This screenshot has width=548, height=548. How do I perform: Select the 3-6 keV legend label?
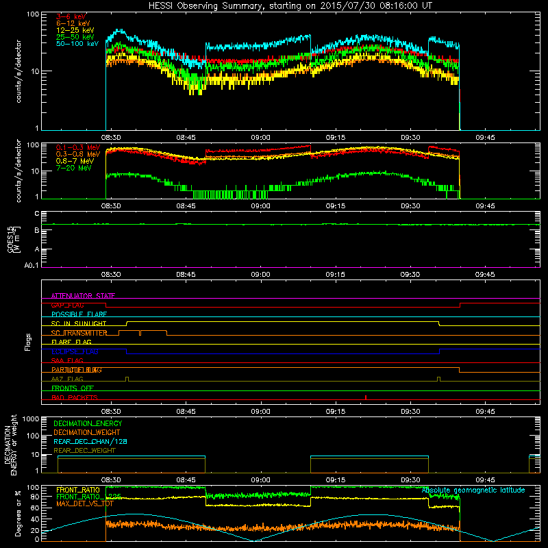(x=71, y=16)
